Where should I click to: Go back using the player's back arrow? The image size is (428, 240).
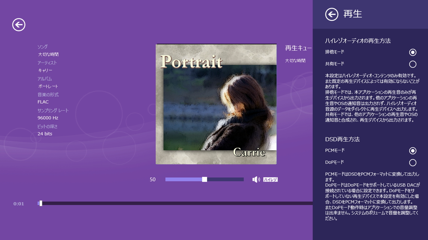[x=19, y=25]
